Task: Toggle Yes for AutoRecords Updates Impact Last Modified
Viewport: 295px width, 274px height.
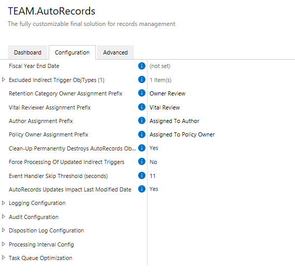Action: [154, 189]
